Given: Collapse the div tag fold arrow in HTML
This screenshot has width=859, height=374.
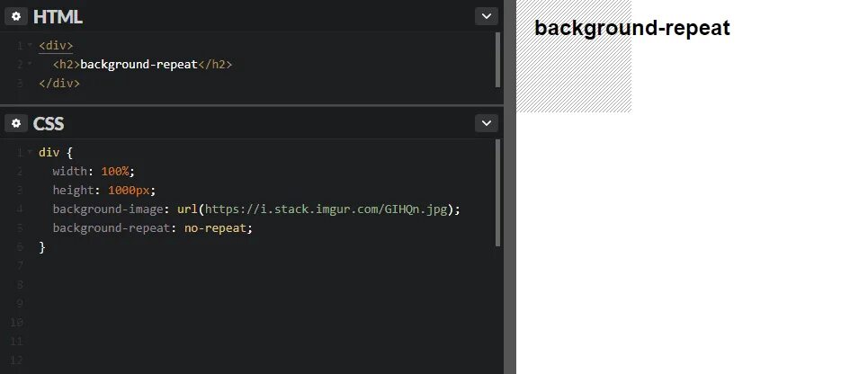Looking at the screenshot, I should [30, 46].
